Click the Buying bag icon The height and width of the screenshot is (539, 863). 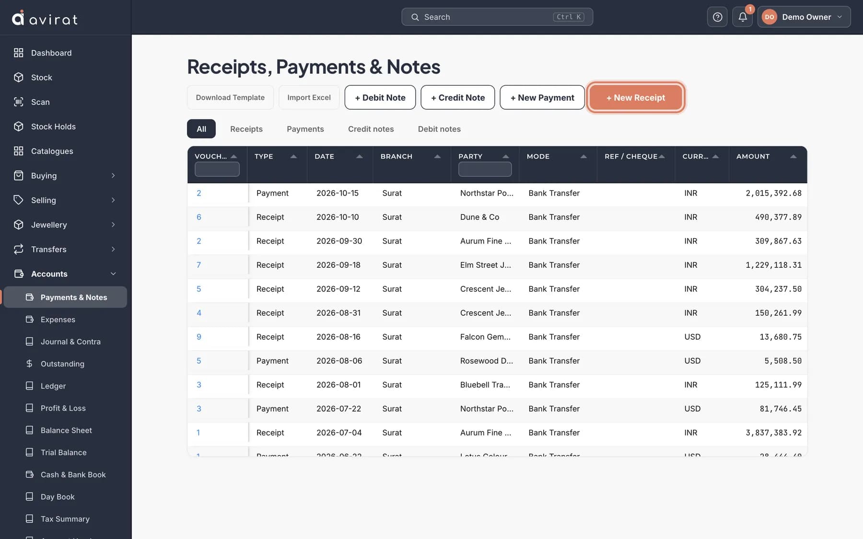(x=19, y=175)
